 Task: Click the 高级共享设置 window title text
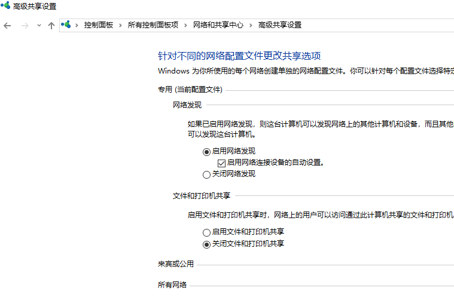35,7
